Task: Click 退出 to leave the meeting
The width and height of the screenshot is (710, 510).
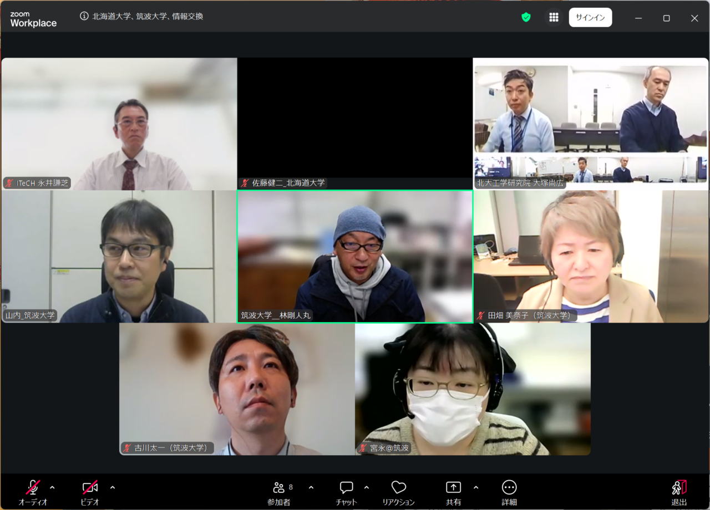Action: (x=679, y=492)
